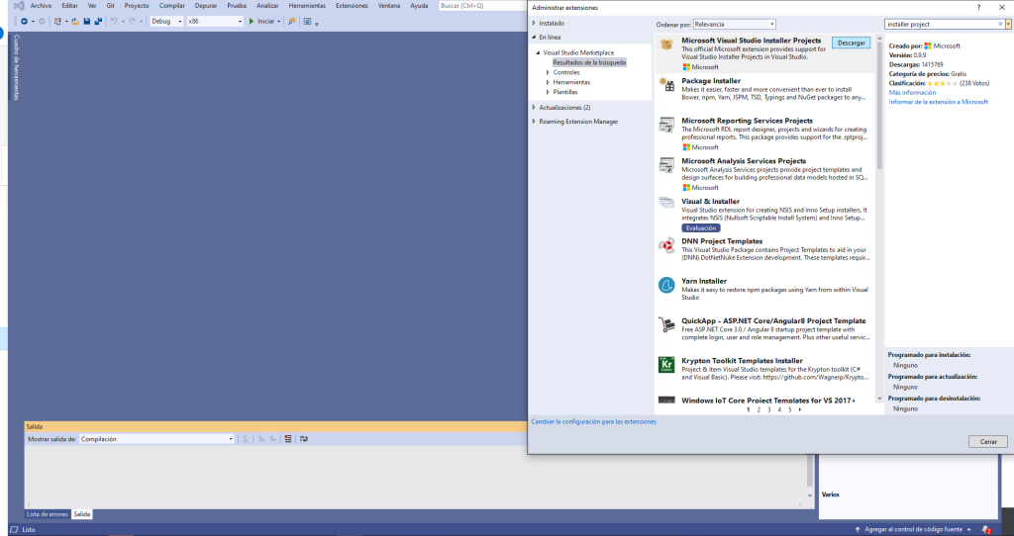Click the help question mark in dialog title
The width and height of the screenshot is (1014, 536).
point(978,7)
